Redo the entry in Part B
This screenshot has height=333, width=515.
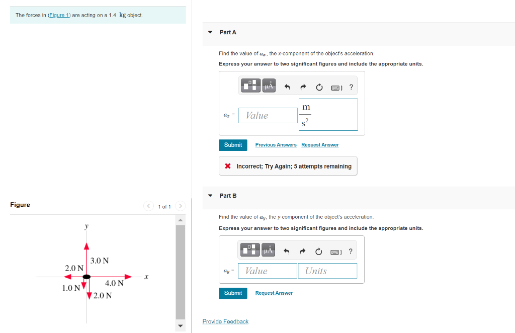tap(302, 252)
